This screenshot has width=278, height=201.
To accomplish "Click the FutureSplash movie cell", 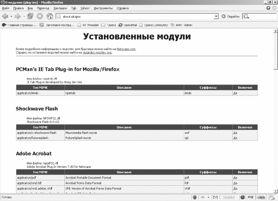I will point(124,138).
